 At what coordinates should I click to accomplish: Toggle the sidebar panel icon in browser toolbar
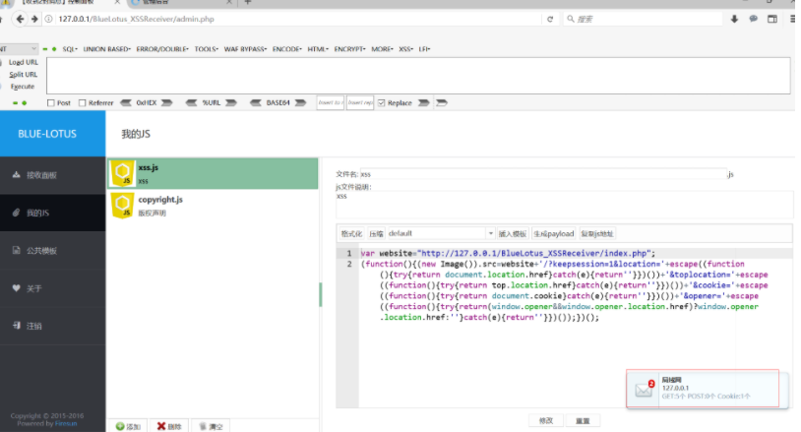tap(772, 19)
